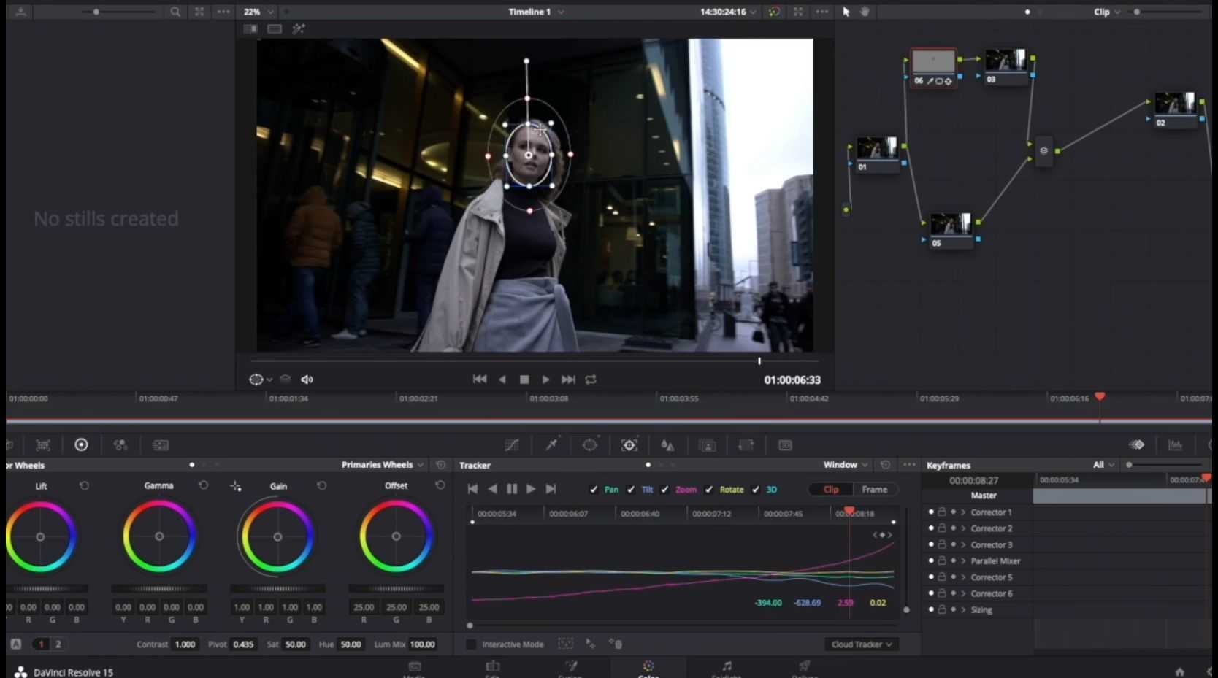Viewport: 1218px width, 678px height.
Task: Search the gallery with magnifier icon
Action: coord(175,12)
